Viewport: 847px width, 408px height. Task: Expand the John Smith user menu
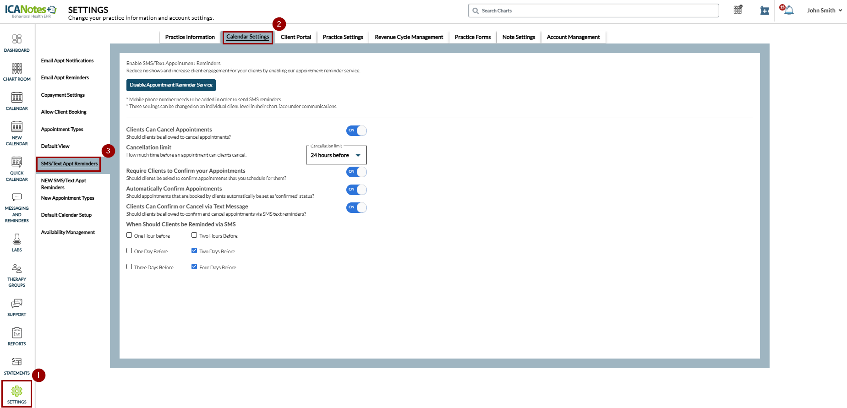click(x=824, y=11)
